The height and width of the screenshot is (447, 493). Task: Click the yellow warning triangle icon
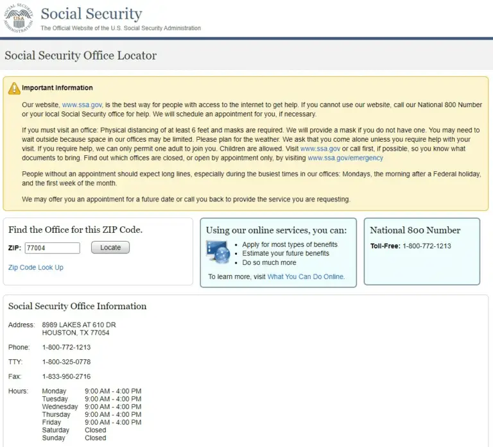pos(14,89)
